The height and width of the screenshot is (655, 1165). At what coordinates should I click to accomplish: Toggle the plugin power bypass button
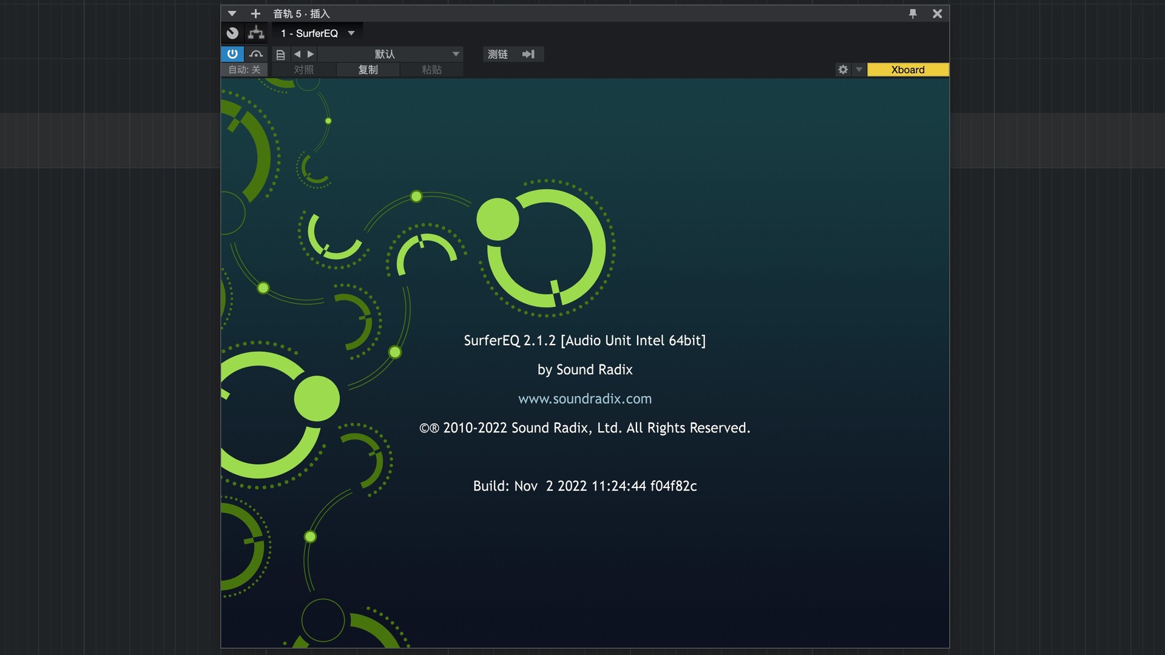[232, 54]
